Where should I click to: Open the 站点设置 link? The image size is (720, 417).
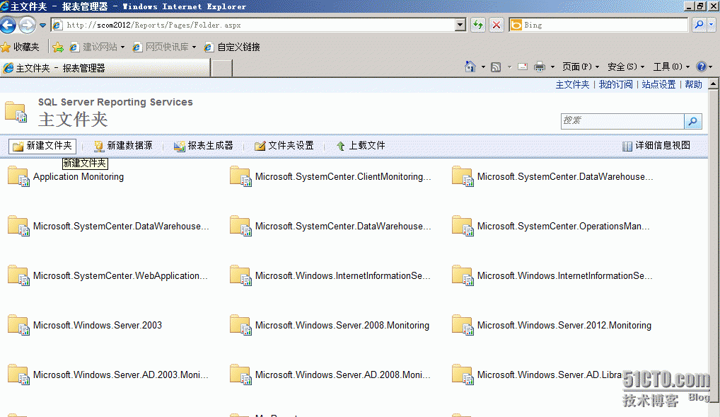pos(658,84)
